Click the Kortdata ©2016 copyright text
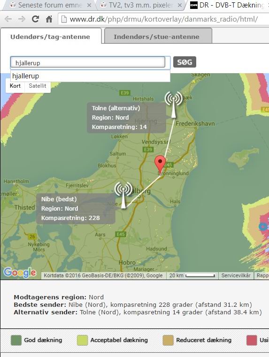 103,275
